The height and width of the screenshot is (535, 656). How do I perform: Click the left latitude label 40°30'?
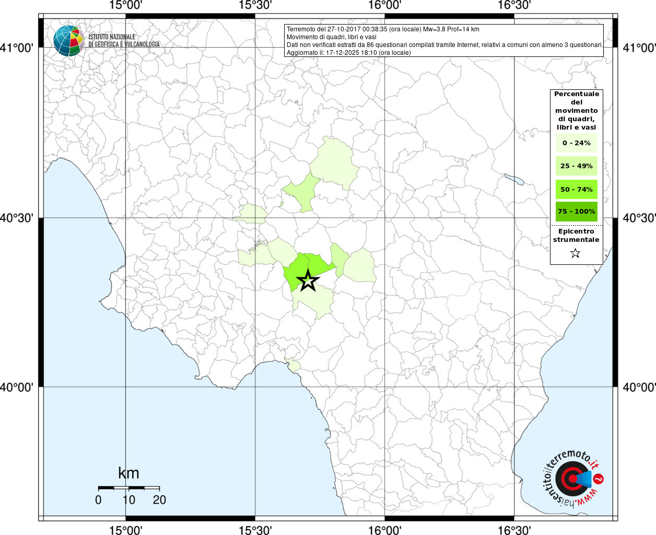(x=17, y=218)
